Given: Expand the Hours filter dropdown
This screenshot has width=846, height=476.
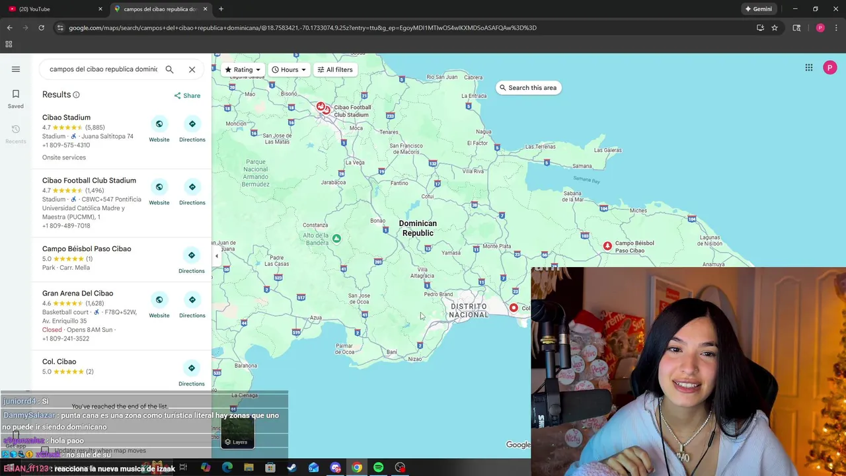Looking at the screenshot, I should coord(289,69).
